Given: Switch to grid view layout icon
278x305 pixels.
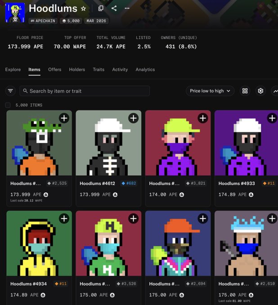Looking at the screenshot, I should 245,91.
